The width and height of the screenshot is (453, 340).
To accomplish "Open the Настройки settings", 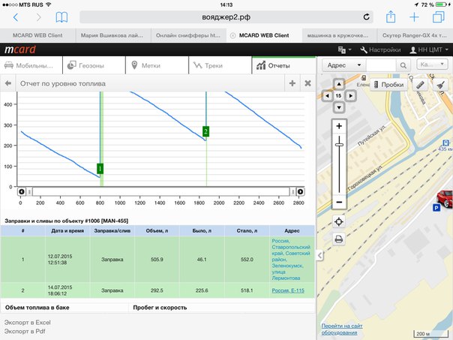I will 380,50.
